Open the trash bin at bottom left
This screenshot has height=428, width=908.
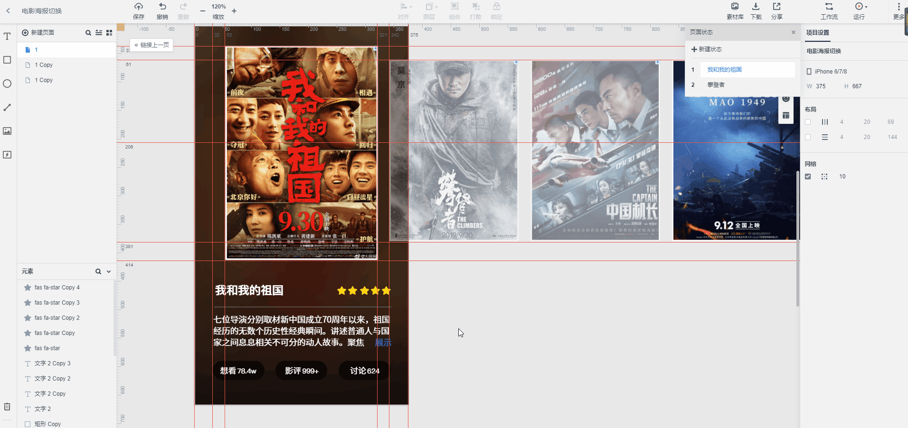(7, 407)
